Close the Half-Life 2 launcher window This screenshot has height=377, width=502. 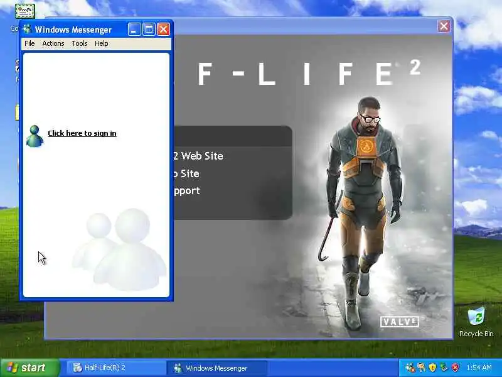(444, 26)
